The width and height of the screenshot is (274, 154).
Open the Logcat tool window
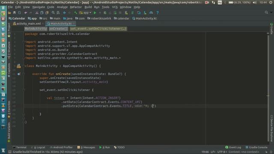[x=38, y=147]
